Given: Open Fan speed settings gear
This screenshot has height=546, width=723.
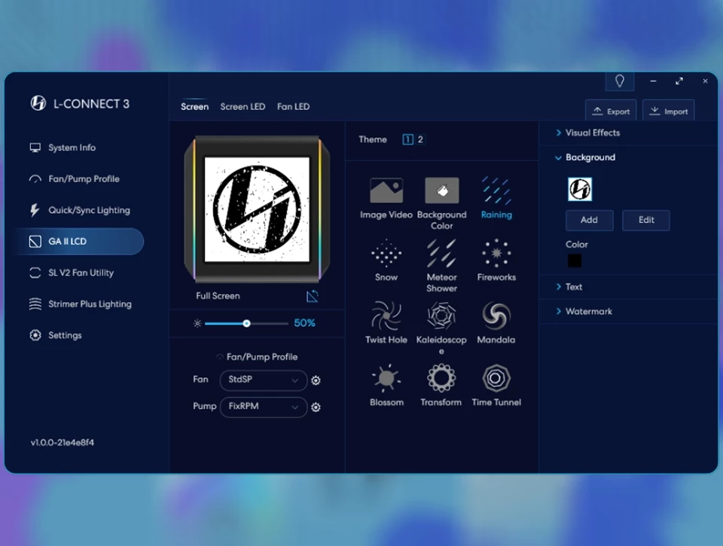Looking at the screenshot, I should pos(316,380).
